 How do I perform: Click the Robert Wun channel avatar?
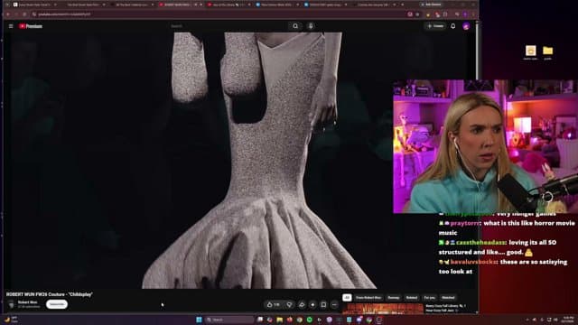pos(11,304)
